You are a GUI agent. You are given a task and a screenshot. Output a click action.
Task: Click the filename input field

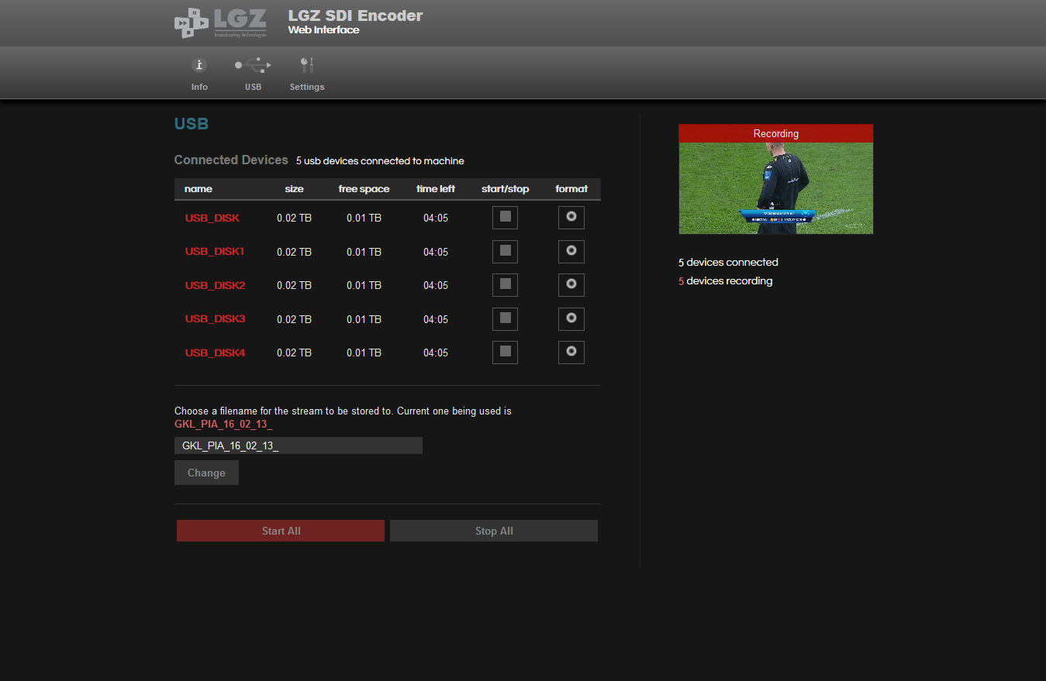(299, 445)
